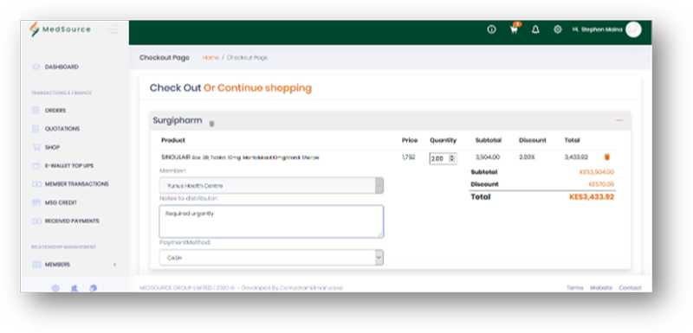
Task: Click inside the Notes to distributor textarea
Action: coord(271,221)
